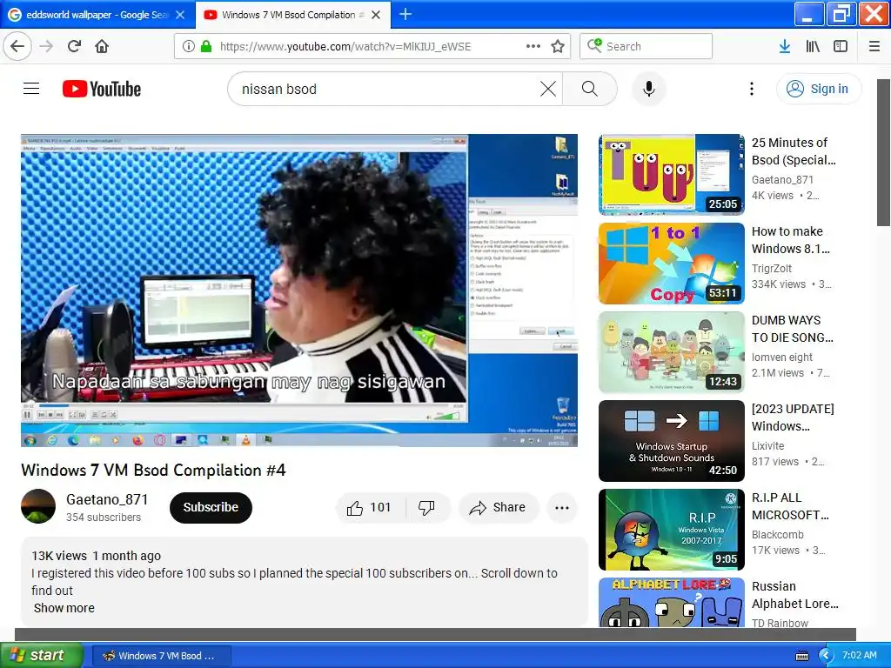891x668 pixels.
Task: Click the browser forward arrow
Action: pyautogui.click(x=46, y=46)
